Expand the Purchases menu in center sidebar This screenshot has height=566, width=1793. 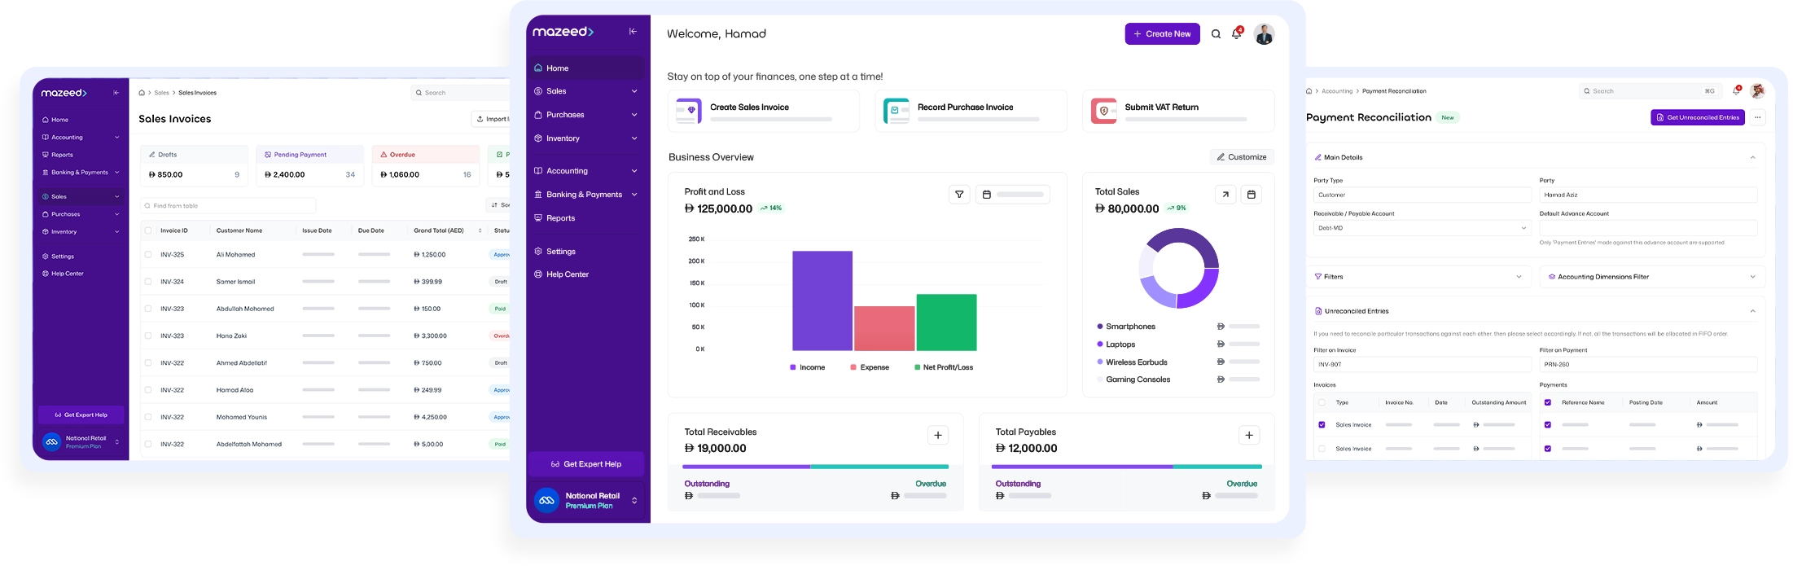tap(585, 115)
